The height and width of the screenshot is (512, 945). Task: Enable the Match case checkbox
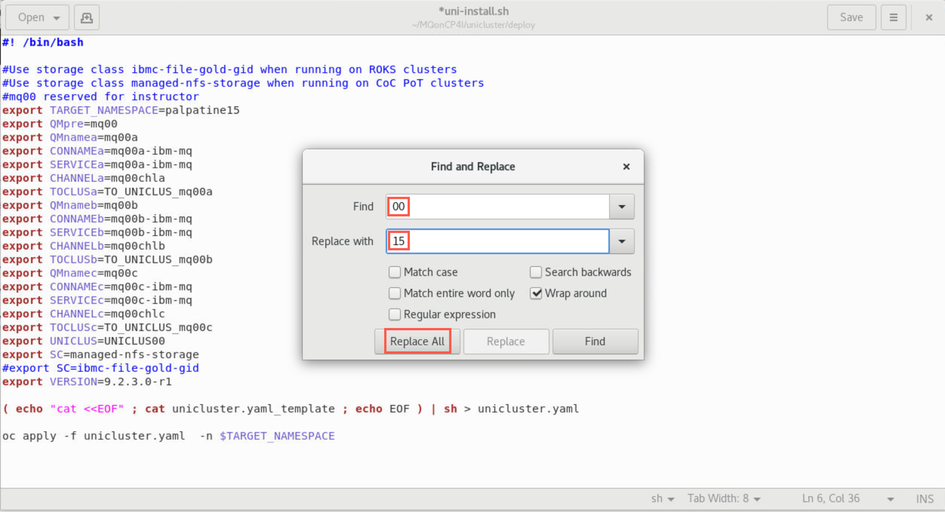(394, 272)
